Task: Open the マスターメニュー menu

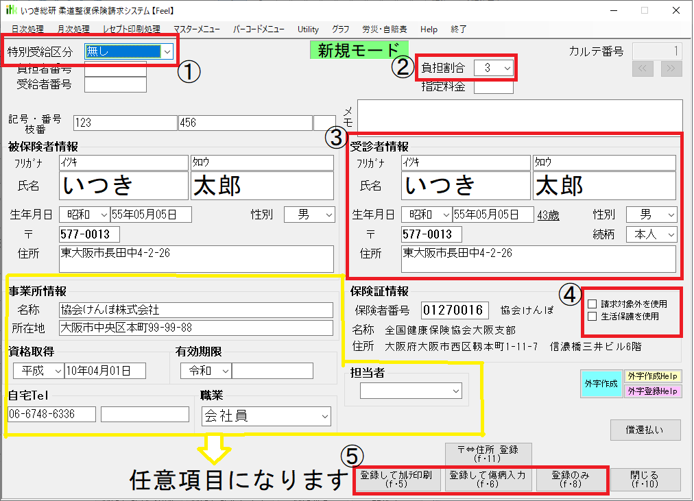Action: pyautogui.click(x=197, y=29)
